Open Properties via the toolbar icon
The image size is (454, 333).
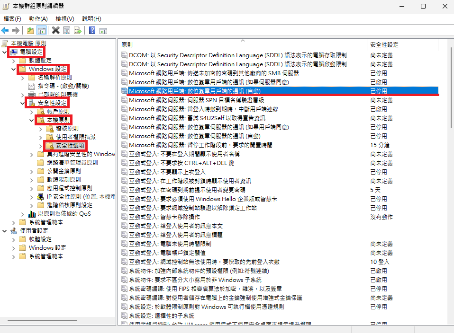click(66, 31)
